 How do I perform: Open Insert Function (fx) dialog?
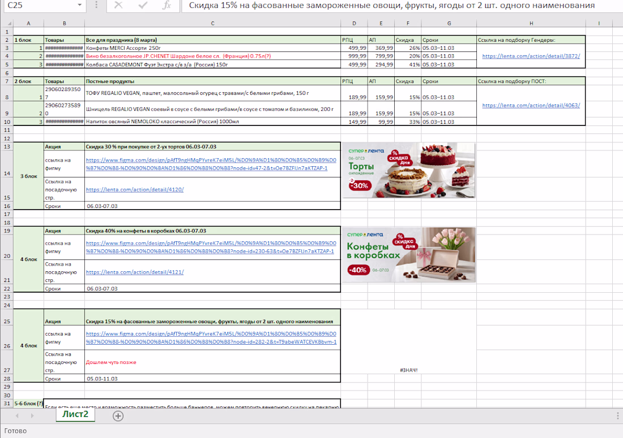pyautogui.click(x=167, y=5)
